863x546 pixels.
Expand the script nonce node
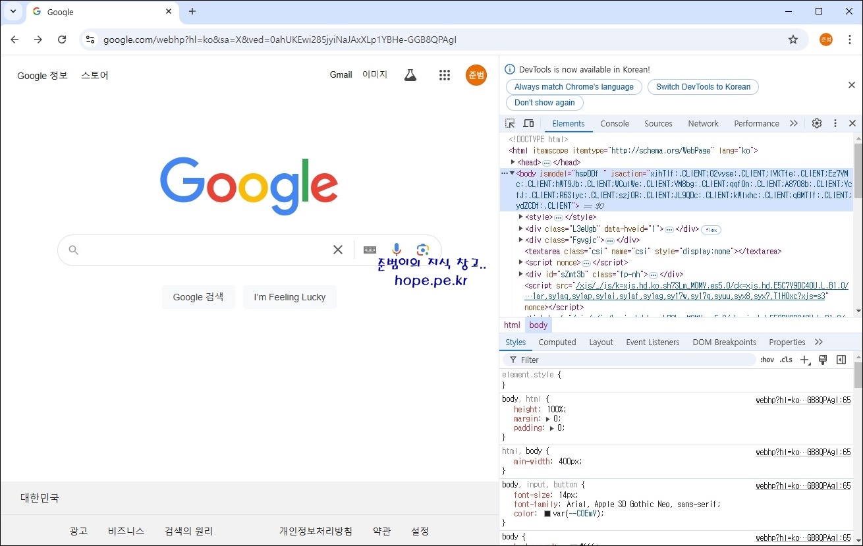[521, 262]
